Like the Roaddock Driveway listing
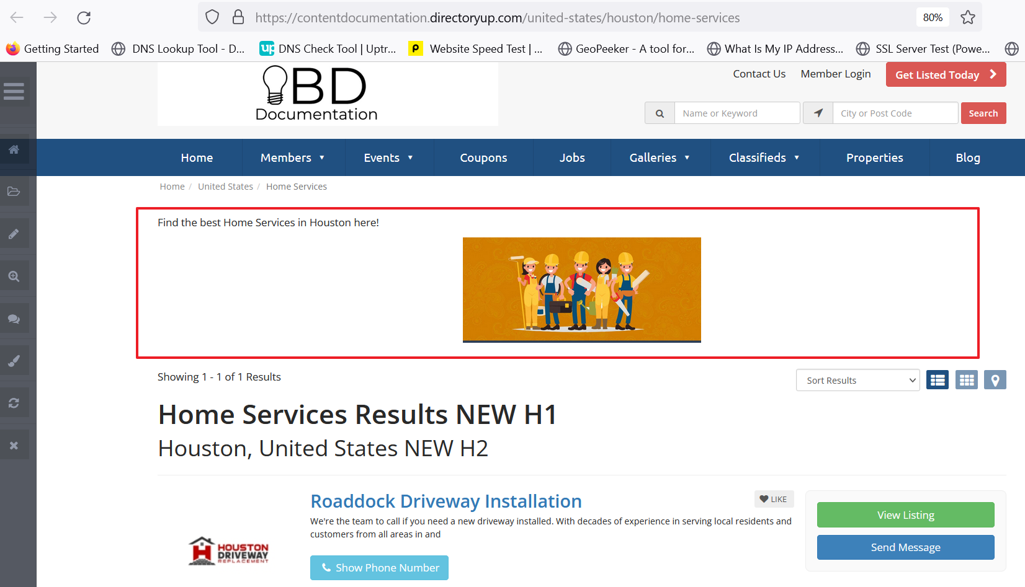This screenshot has width=1025, height=587. (x=774, y=499)
